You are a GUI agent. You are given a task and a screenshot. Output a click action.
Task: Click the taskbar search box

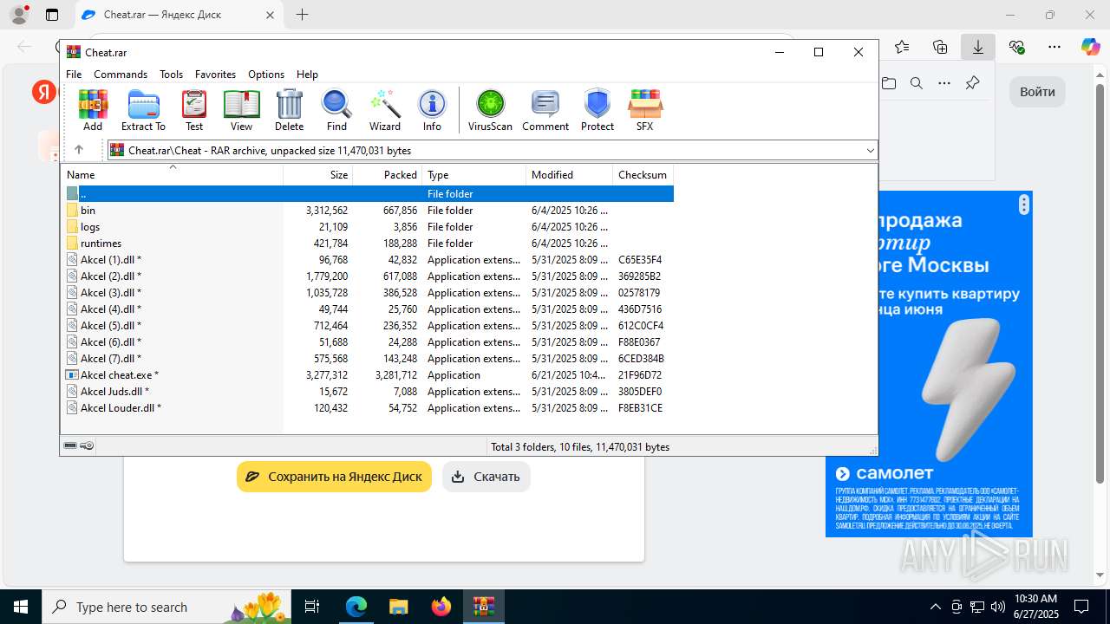(167, 607)
